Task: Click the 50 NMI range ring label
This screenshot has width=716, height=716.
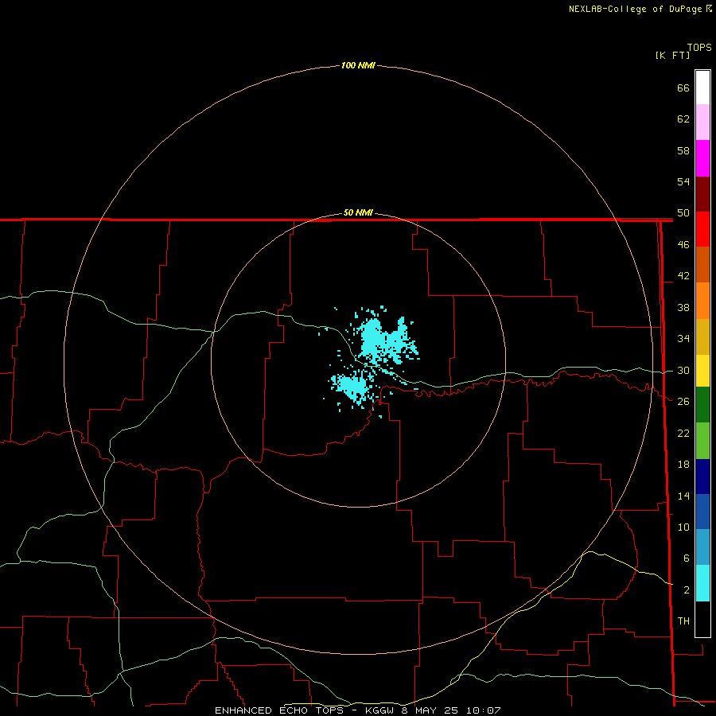Action: [358, 212]
